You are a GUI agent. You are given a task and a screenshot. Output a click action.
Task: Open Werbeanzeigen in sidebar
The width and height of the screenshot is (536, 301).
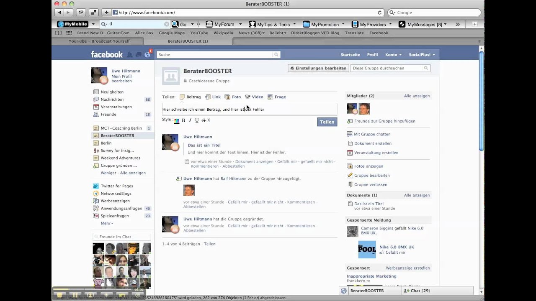coord(115,201)
